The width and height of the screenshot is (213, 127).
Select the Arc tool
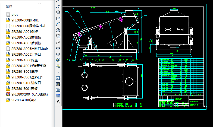click(x=58, y=24)
